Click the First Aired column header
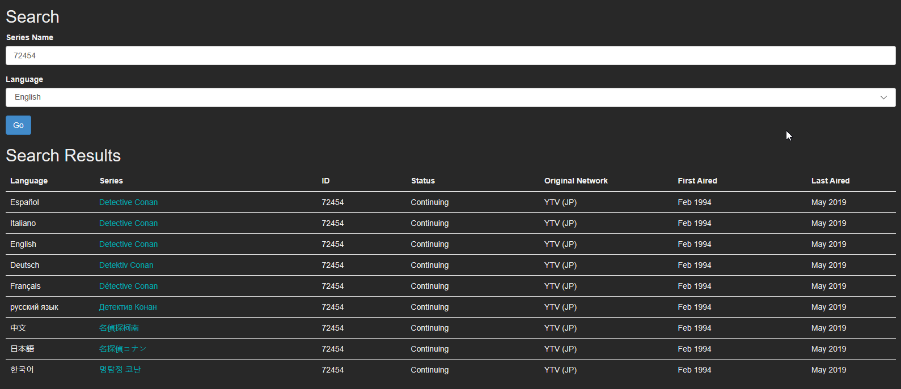This screenshot has height=389, width=901. [x=697, y=181]
